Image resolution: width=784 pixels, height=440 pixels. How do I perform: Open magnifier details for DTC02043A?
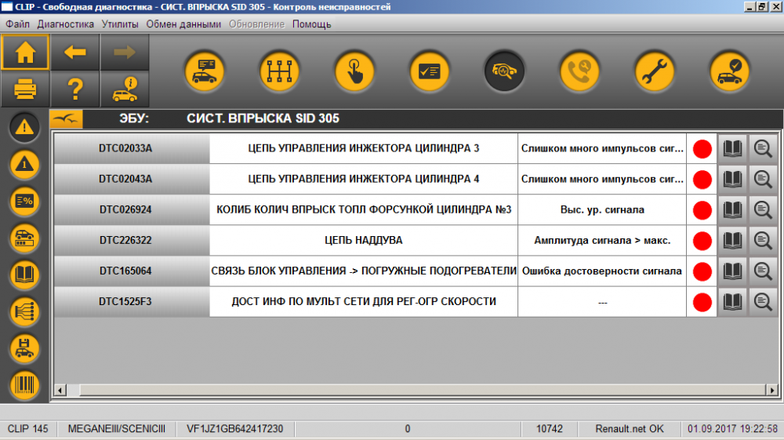click(x=763, y=179)
